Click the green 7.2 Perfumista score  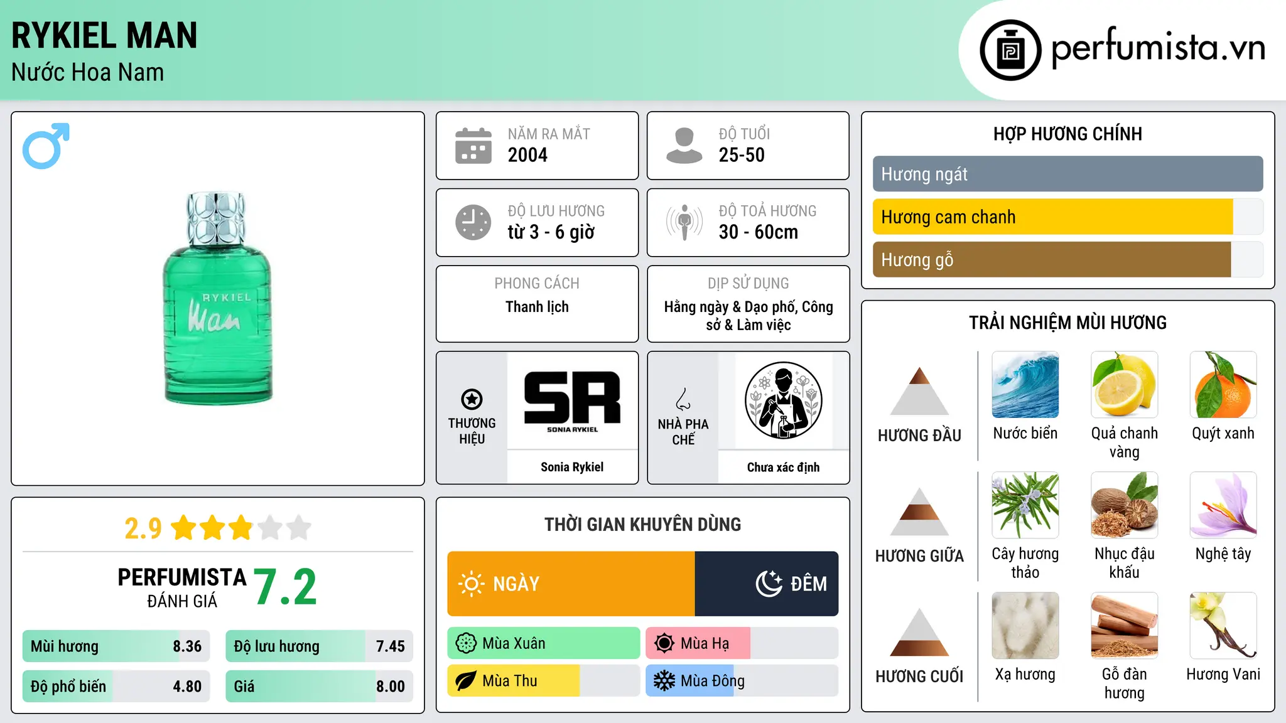(x=286, y=587)
